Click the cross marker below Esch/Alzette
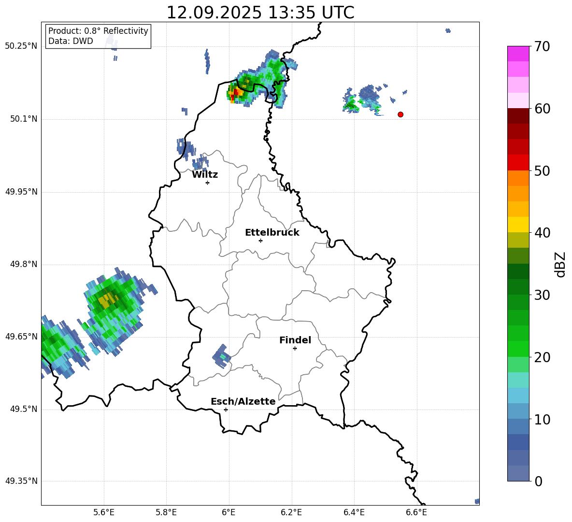 [226, 409]
